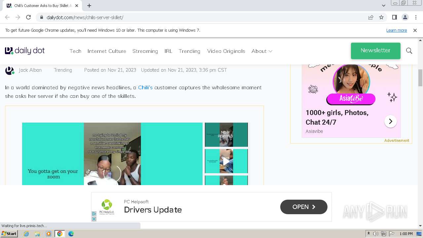This screenshot has height=238, width=423.
Task: Open the network tray icon
Action: [x=383, y=234]
